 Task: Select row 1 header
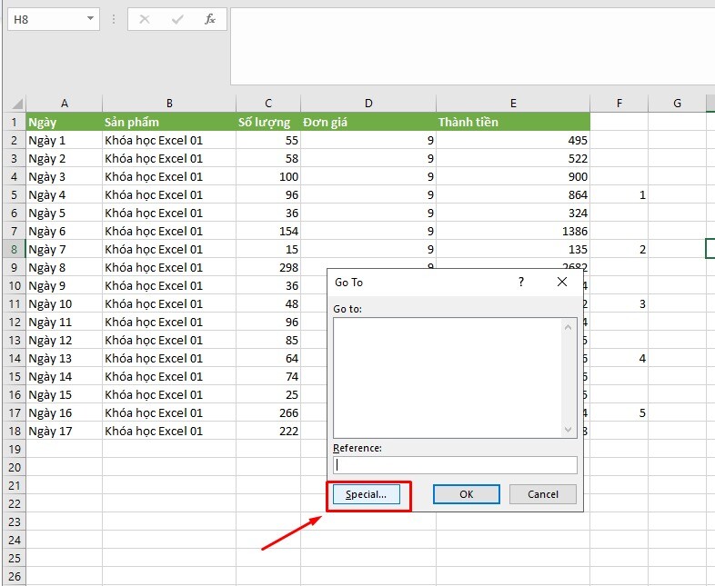(x=15, y=122)
